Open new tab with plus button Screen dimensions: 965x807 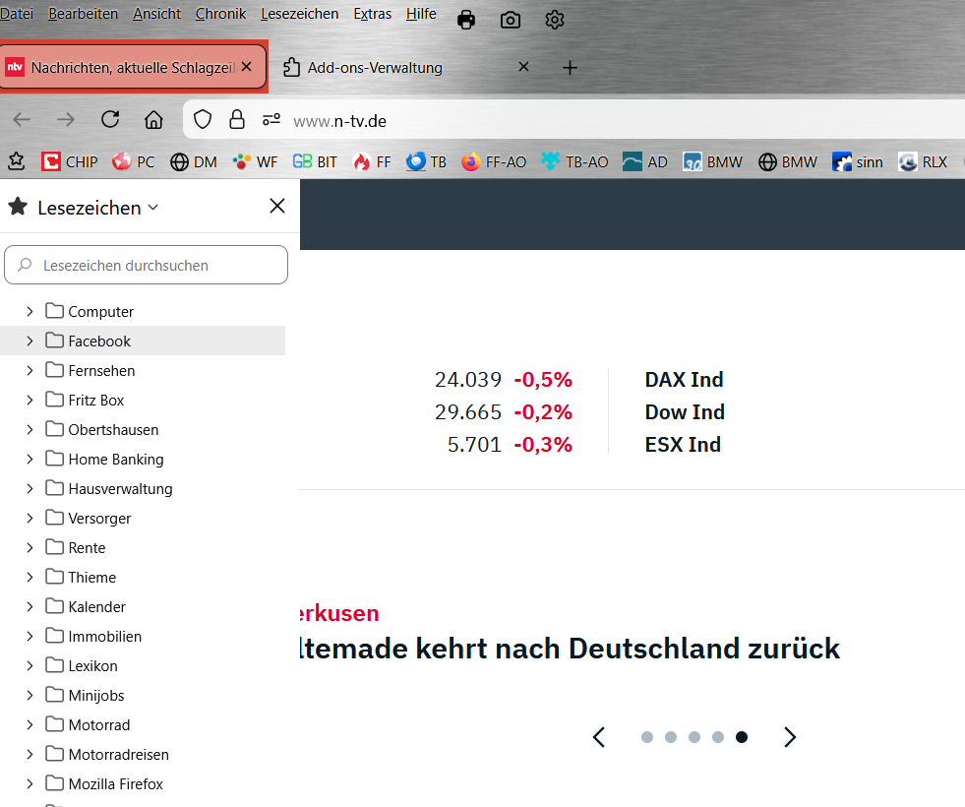tap(570, 68)
